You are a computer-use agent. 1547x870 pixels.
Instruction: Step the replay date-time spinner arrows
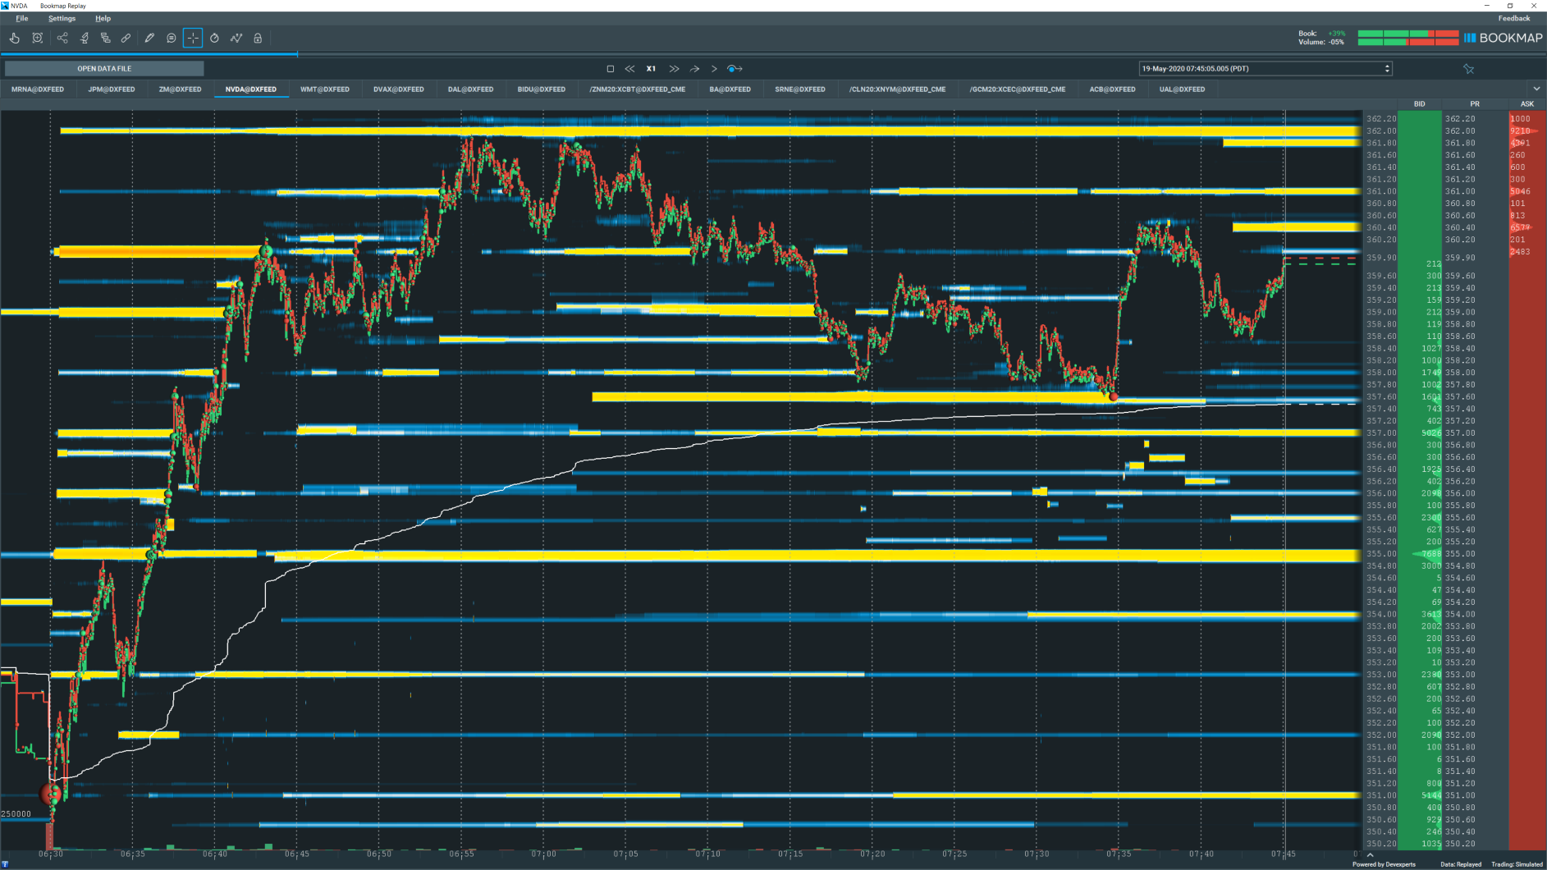coord(1387,69)
